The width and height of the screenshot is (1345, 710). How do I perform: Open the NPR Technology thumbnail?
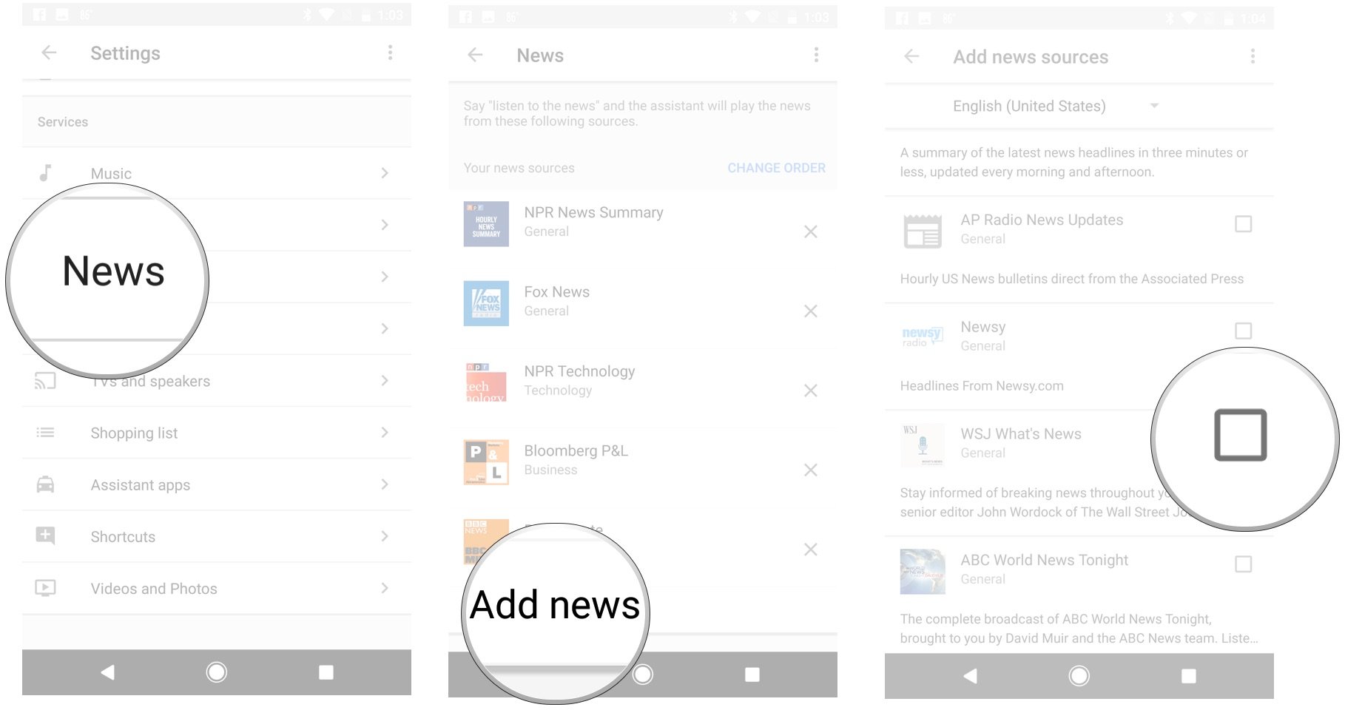point(486,382)
